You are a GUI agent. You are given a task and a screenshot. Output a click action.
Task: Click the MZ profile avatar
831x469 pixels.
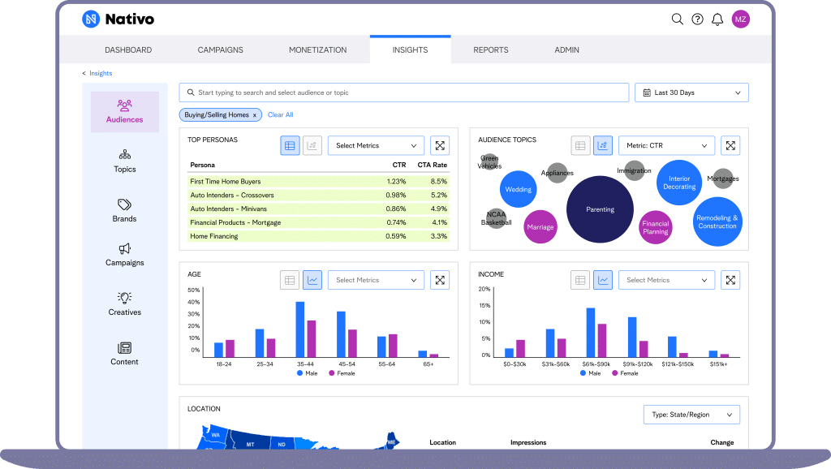pos(740,19)
